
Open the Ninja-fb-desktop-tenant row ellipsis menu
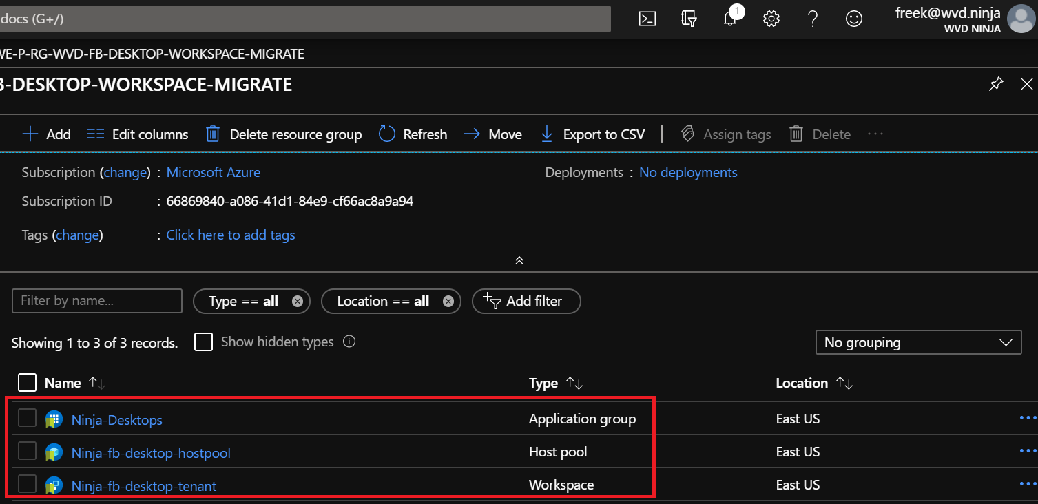click(x=1028, y=483)
